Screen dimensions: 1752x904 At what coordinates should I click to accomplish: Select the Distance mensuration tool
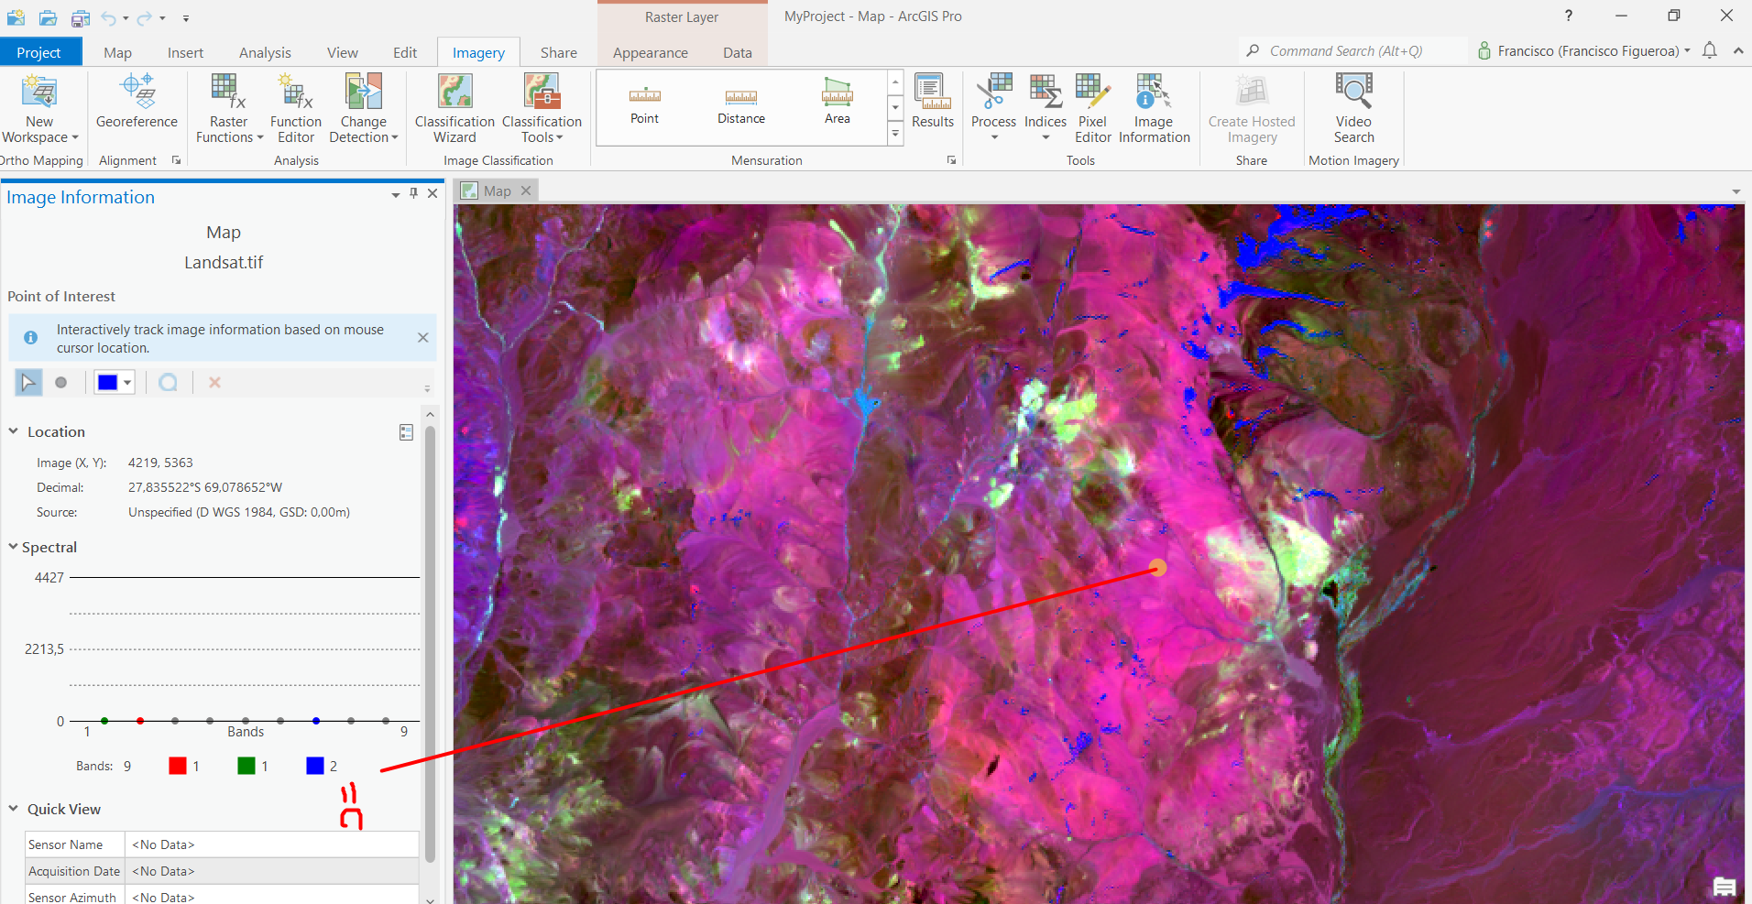tap(740, 103)
